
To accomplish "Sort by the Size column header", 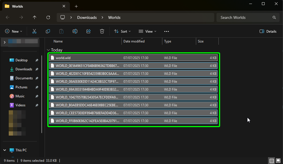I will coord(200,41).
